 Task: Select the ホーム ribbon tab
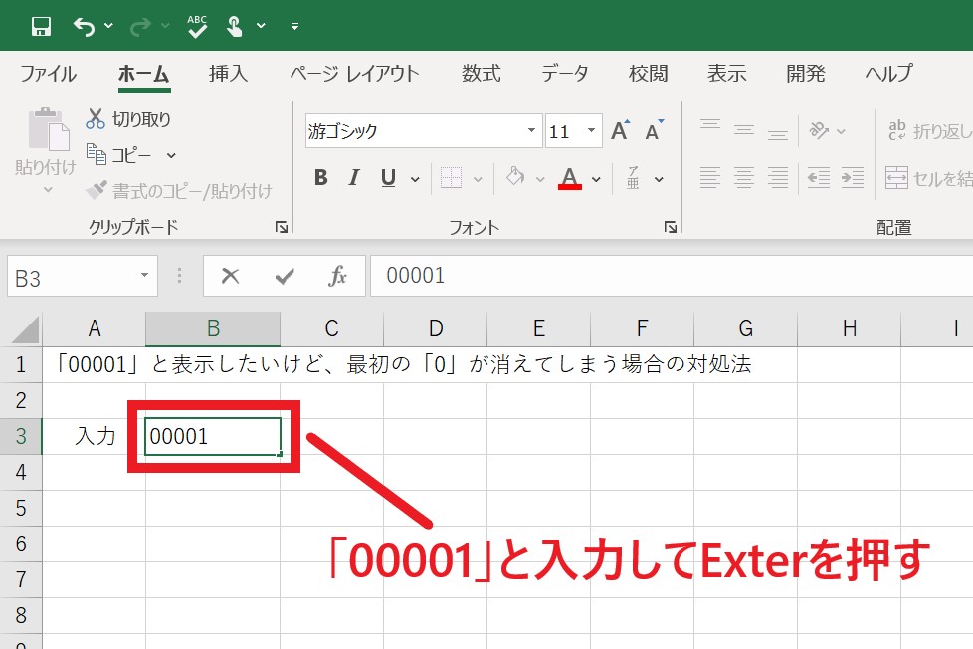point(144,74)
